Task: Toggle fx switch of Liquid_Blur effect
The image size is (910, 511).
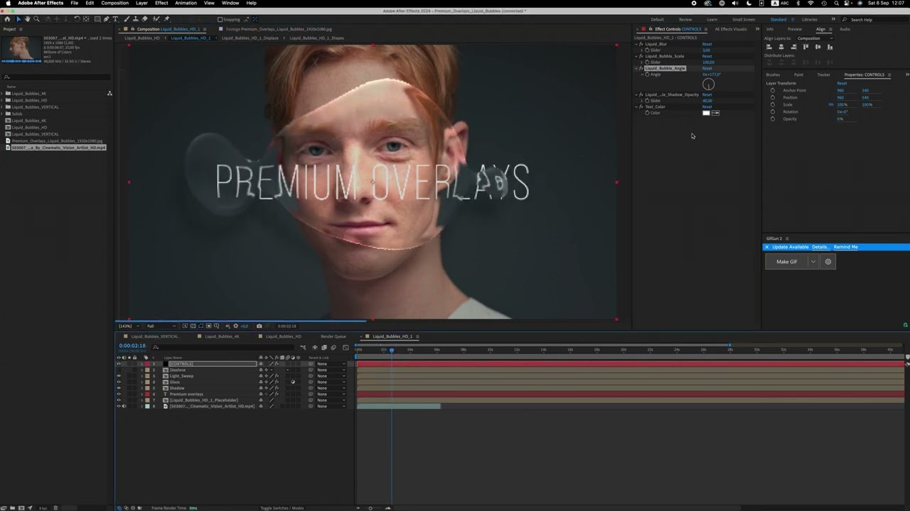Action: point(641,44)
